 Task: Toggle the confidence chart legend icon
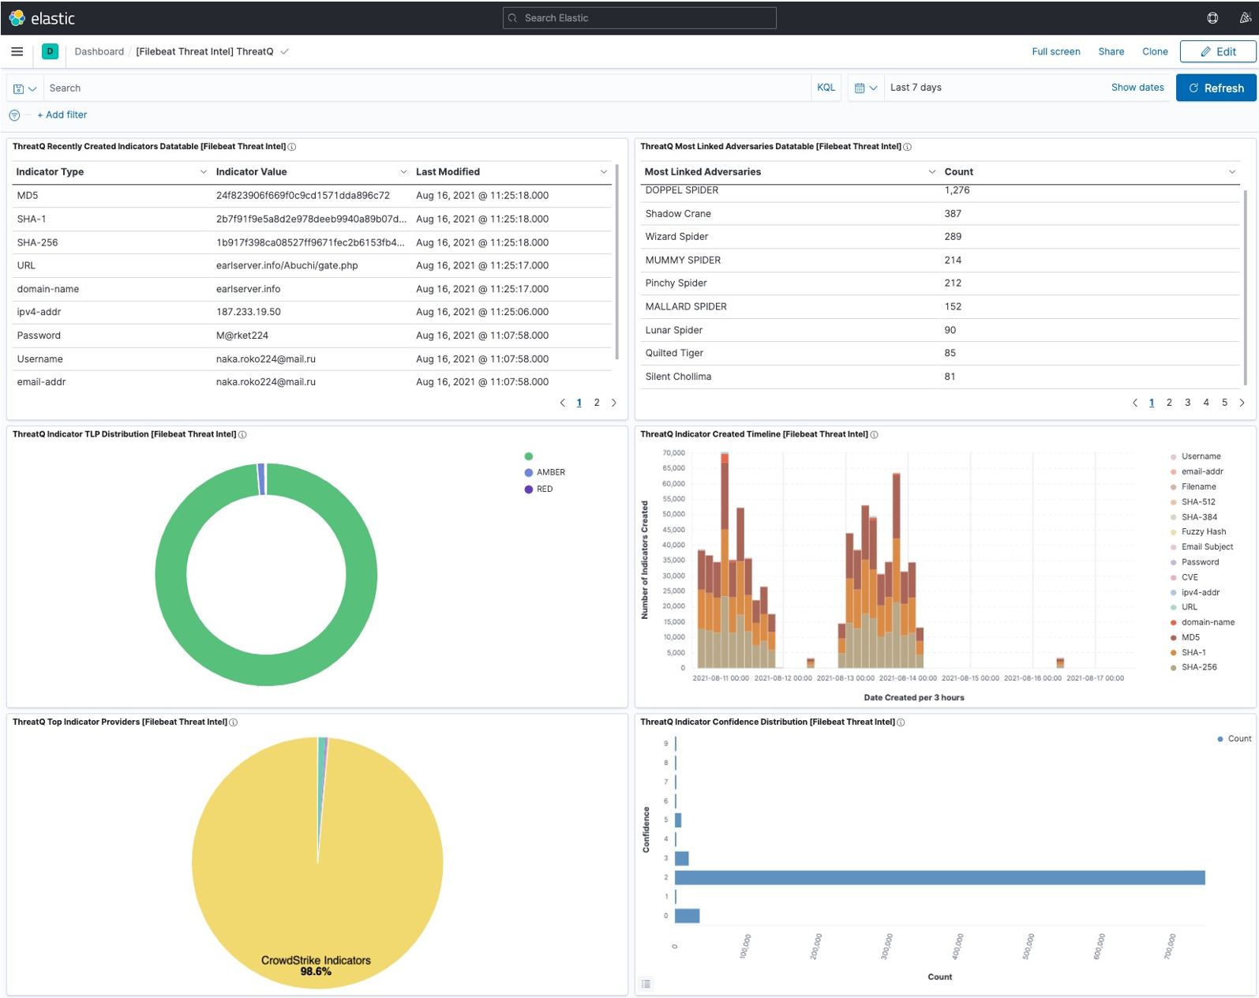tap(646, 984)
